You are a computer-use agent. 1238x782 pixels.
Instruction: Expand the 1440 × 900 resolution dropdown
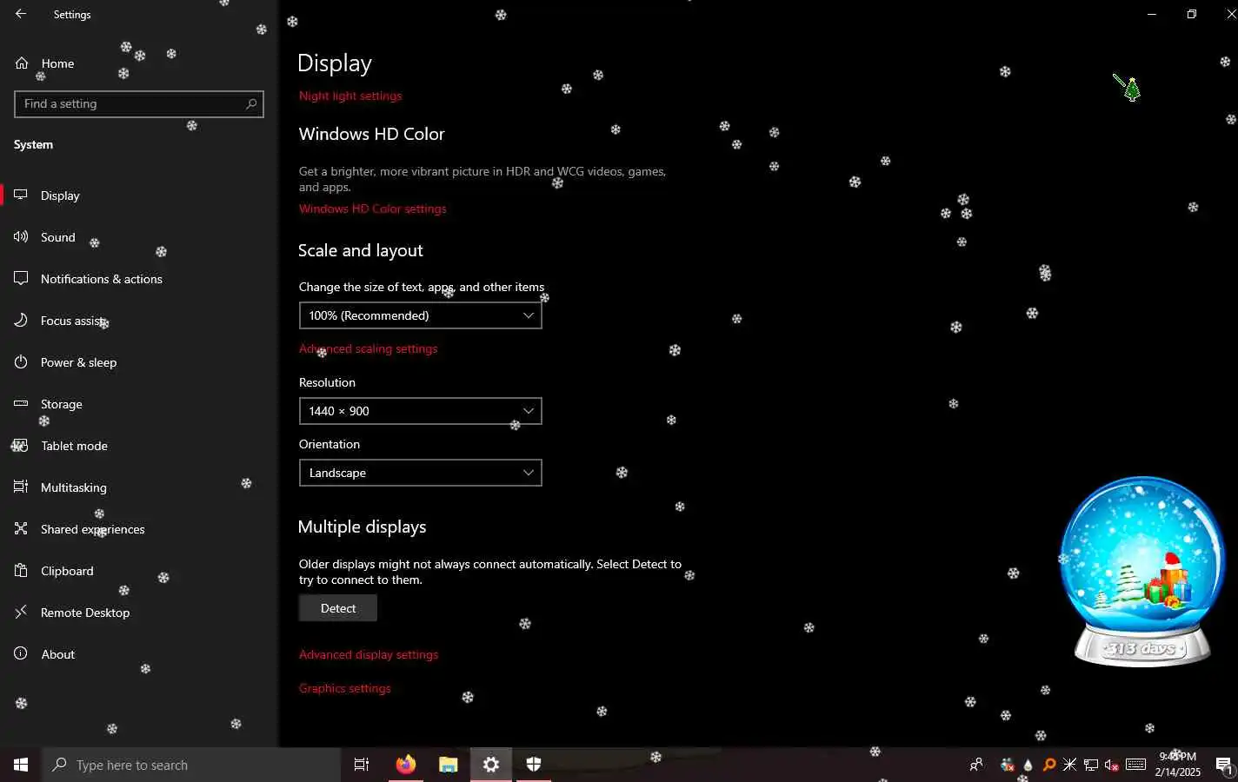pos(421,411)
